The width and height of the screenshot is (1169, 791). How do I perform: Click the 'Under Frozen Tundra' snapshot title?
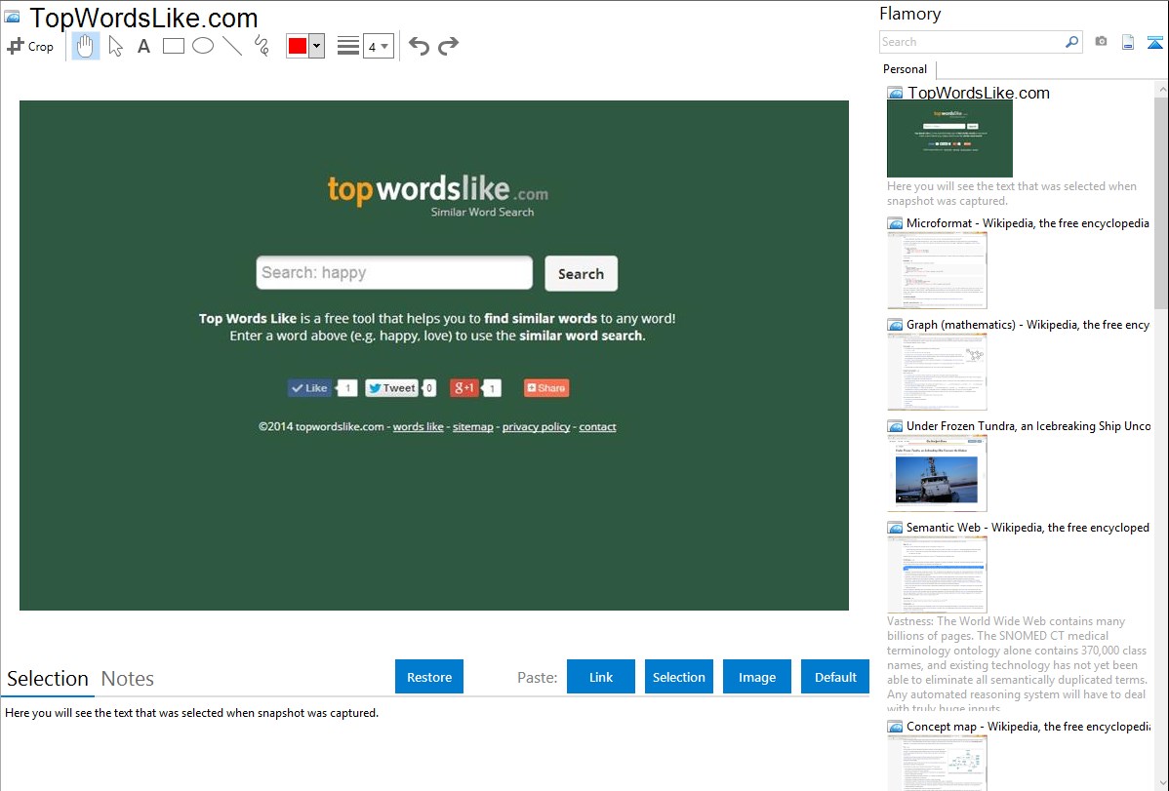click(1028, 425)
